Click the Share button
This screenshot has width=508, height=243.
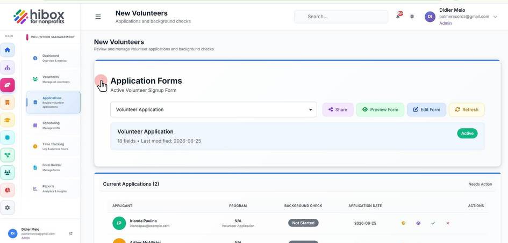tap(338, 109)
